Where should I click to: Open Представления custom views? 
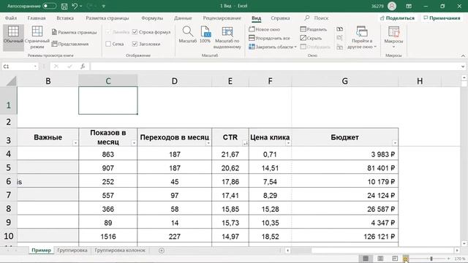point(70,44)
